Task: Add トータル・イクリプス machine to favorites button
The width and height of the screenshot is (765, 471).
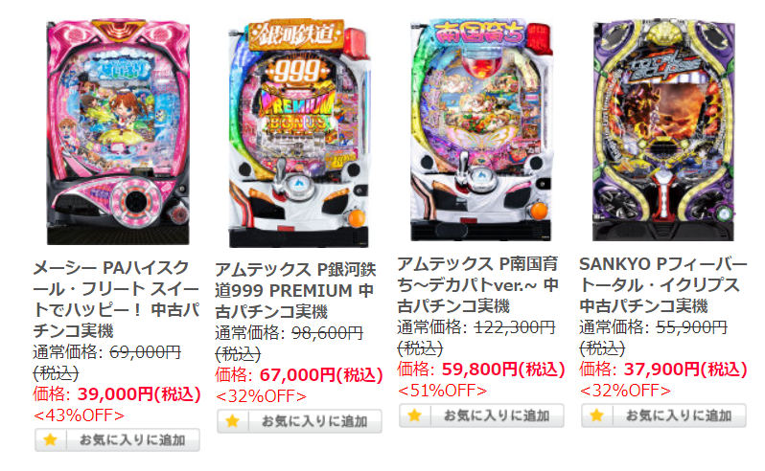Action: [x=663, y=415]
